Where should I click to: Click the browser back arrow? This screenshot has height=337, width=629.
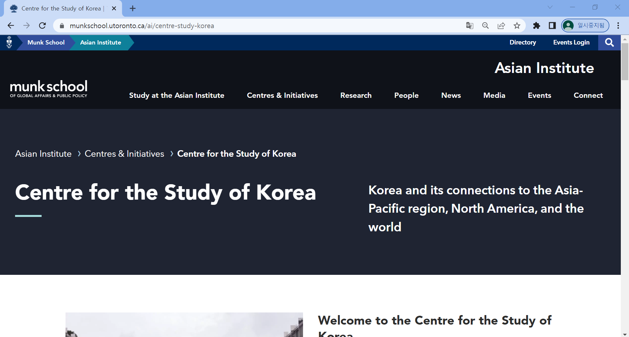tap(11, 26)
